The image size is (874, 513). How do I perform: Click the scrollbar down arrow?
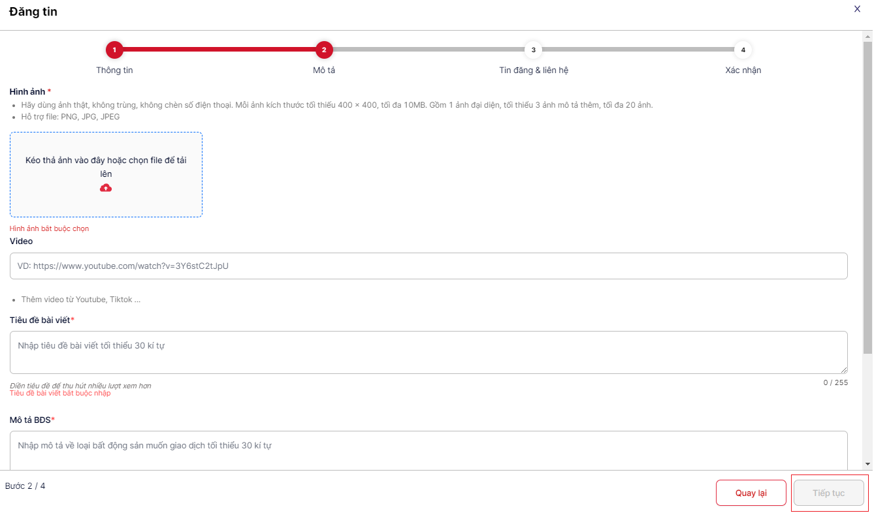tap(867, 464)
